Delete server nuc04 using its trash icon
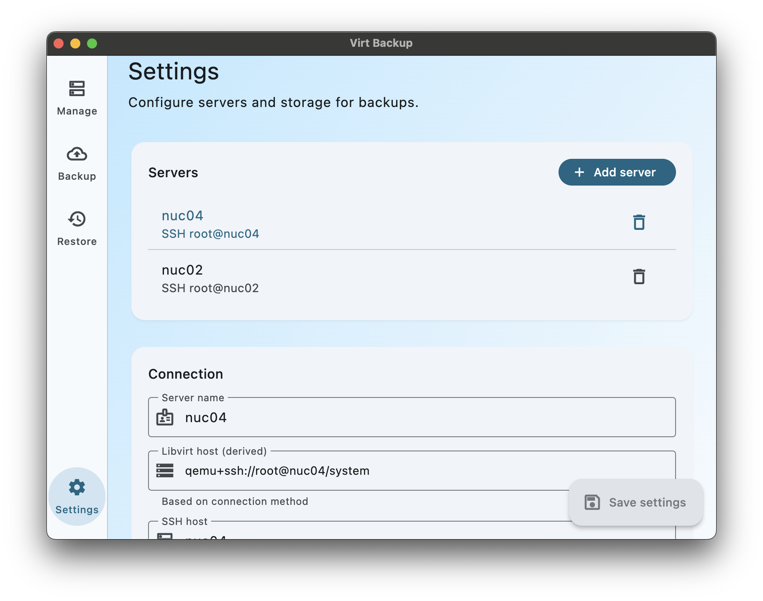Screen dimensions: 763x601 640,222
